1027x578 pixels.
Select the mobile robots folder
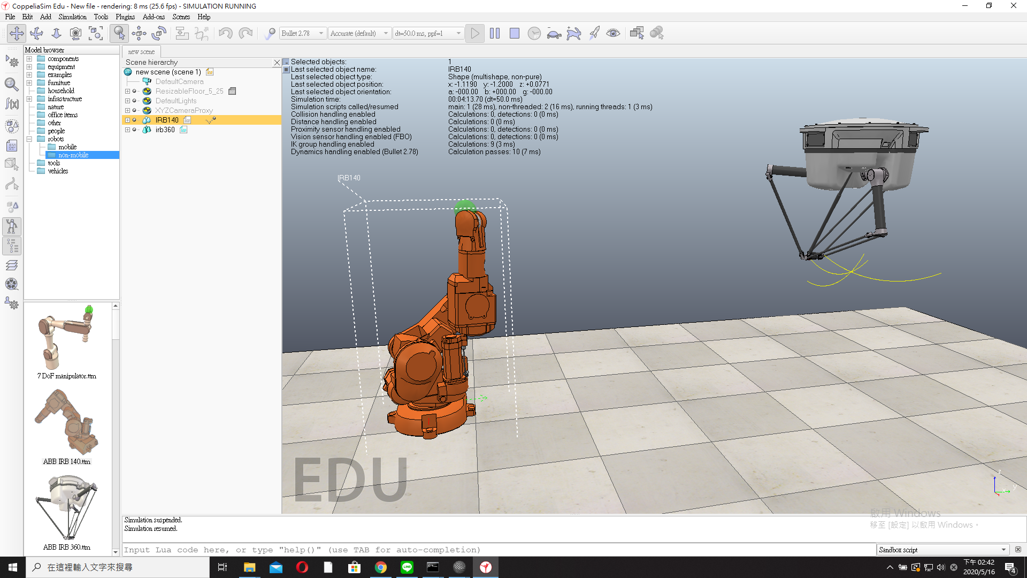click(67, 147)
